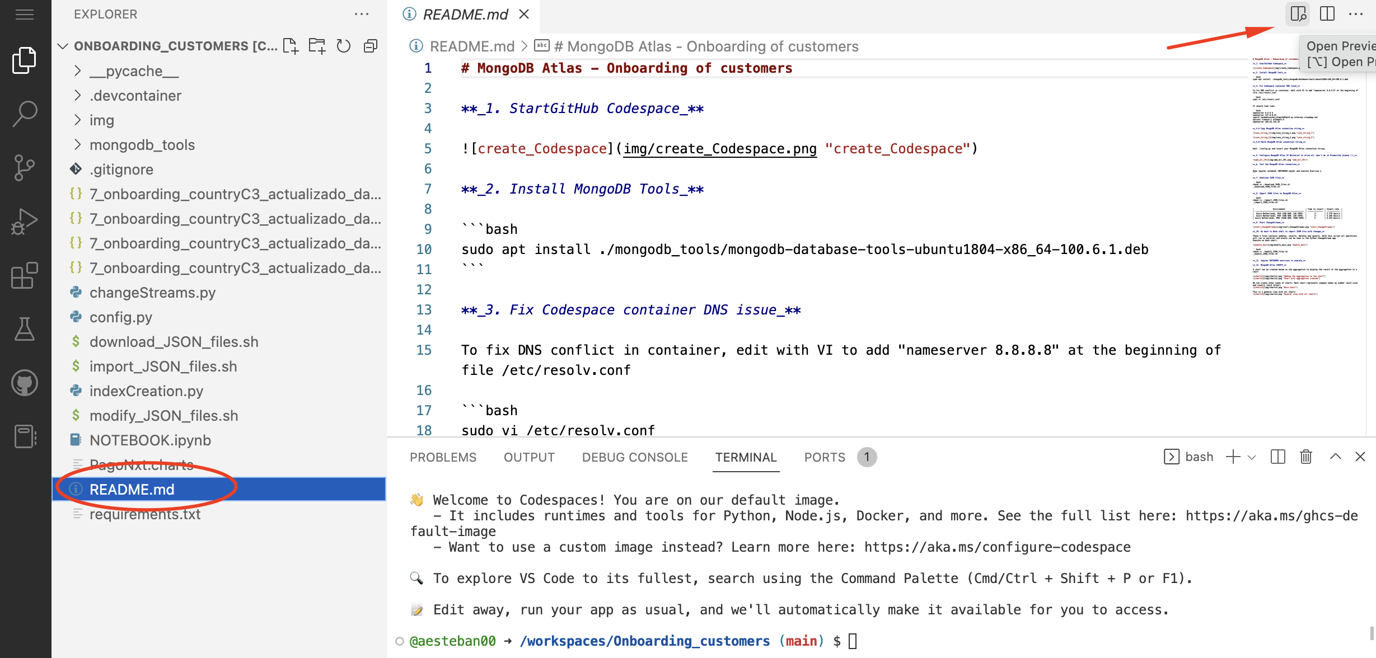Open the Run and Debug view
The image size is (1376, 658).
pos(25,222)
